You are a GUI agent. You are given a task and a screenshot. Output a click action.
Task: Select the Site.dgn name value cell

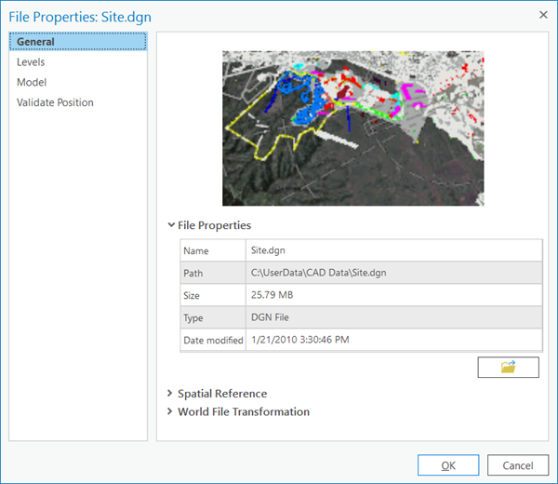(x=393, y=250)
